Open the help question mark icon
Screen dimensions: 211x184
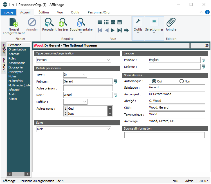tap(207, 12)
